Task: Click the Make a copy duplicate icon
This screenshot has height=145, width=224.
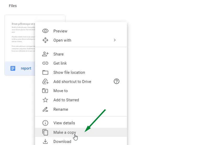Action: [45, 132]
